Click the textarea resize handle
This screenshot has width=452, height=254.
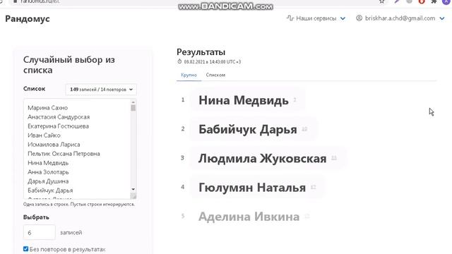[x=133, y=196]
